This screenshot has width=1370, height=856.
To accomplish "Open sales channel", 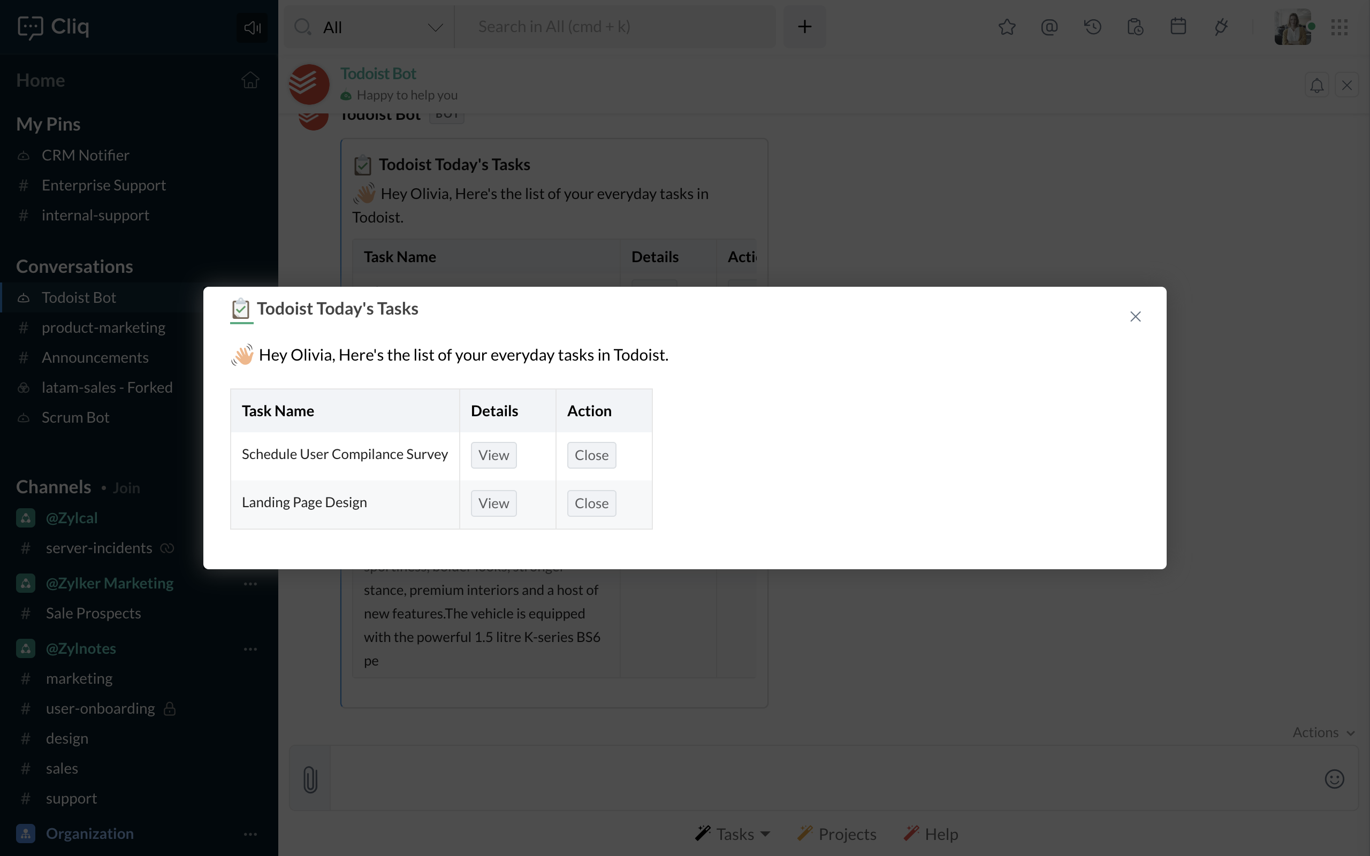I will pyautogui.click(x=62, y=768).
